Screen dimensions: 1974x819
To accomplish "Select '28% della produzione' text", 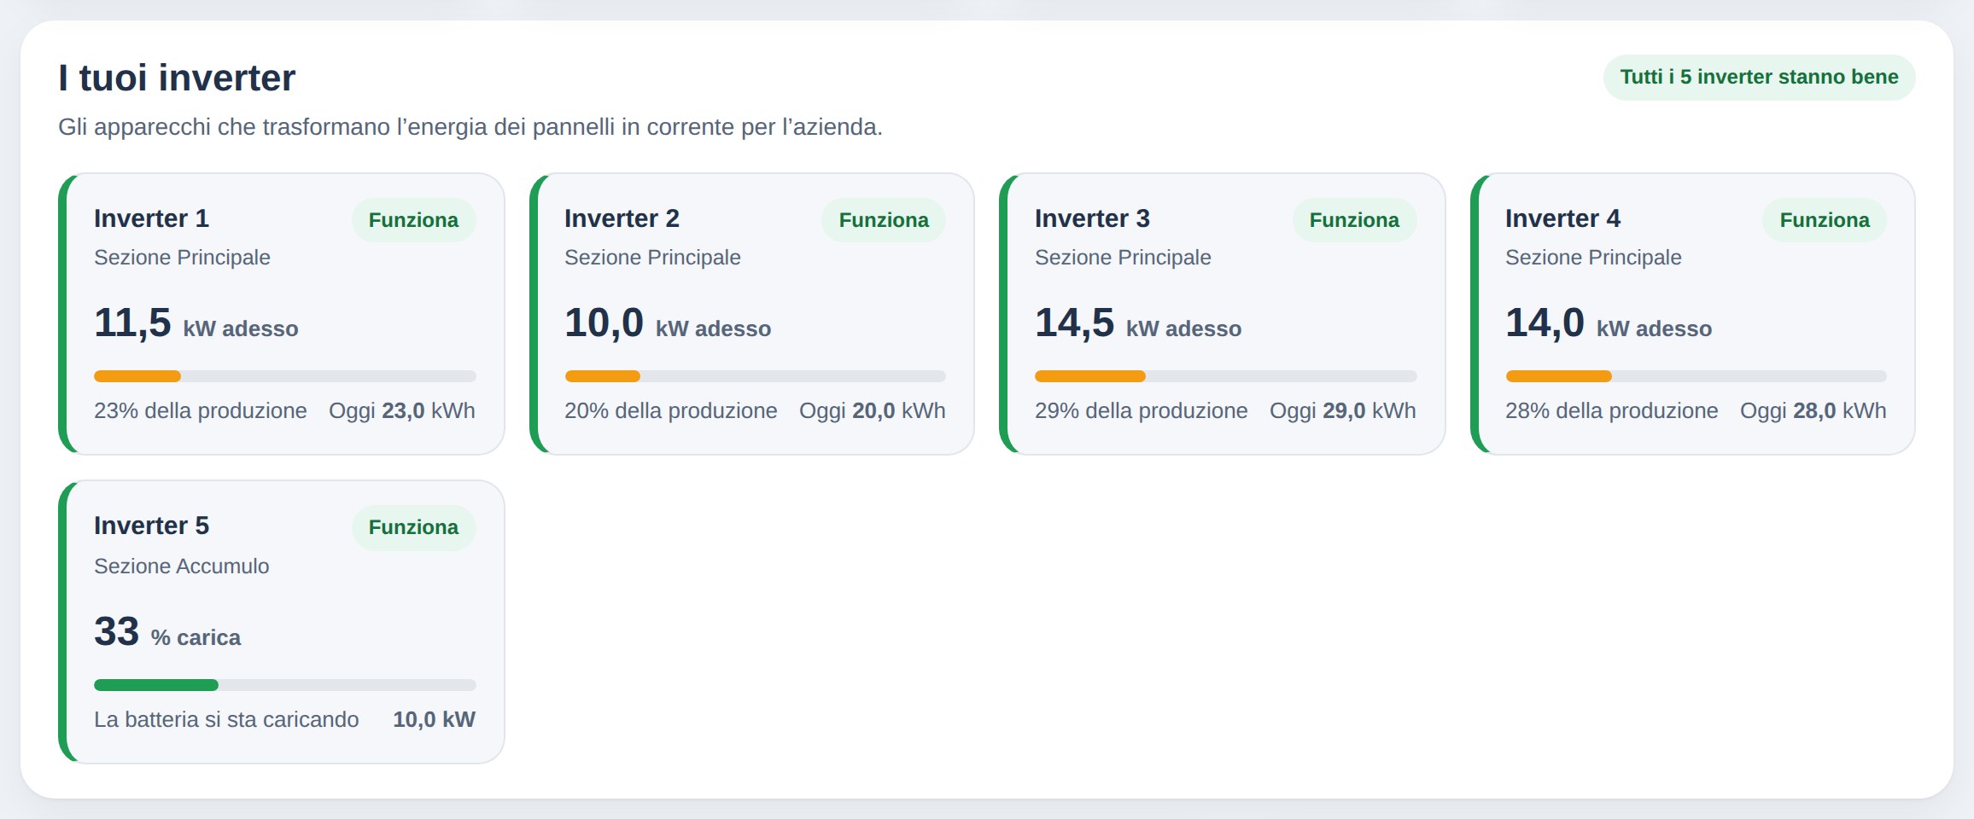I will (x=1612, y=410).
